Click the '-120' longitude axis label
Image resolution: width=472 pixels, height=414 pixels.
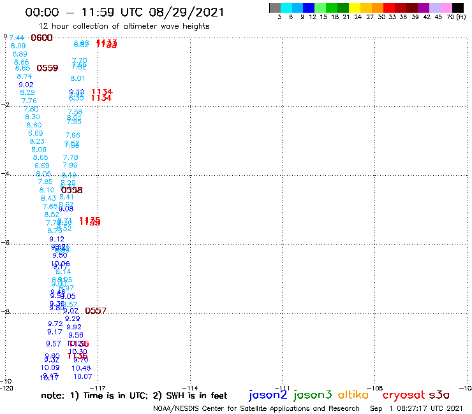pyautogui.click(x=6, y=388)
